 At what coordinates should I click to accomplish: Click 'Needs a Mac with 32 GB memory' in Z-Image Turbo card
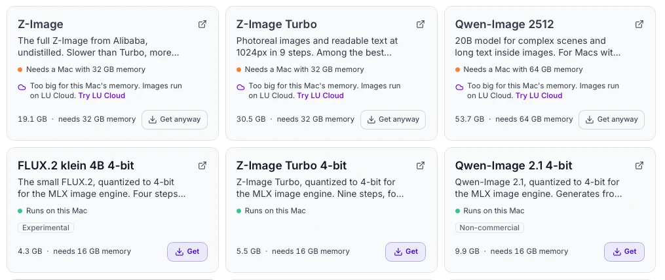click(x=304, y=69)
